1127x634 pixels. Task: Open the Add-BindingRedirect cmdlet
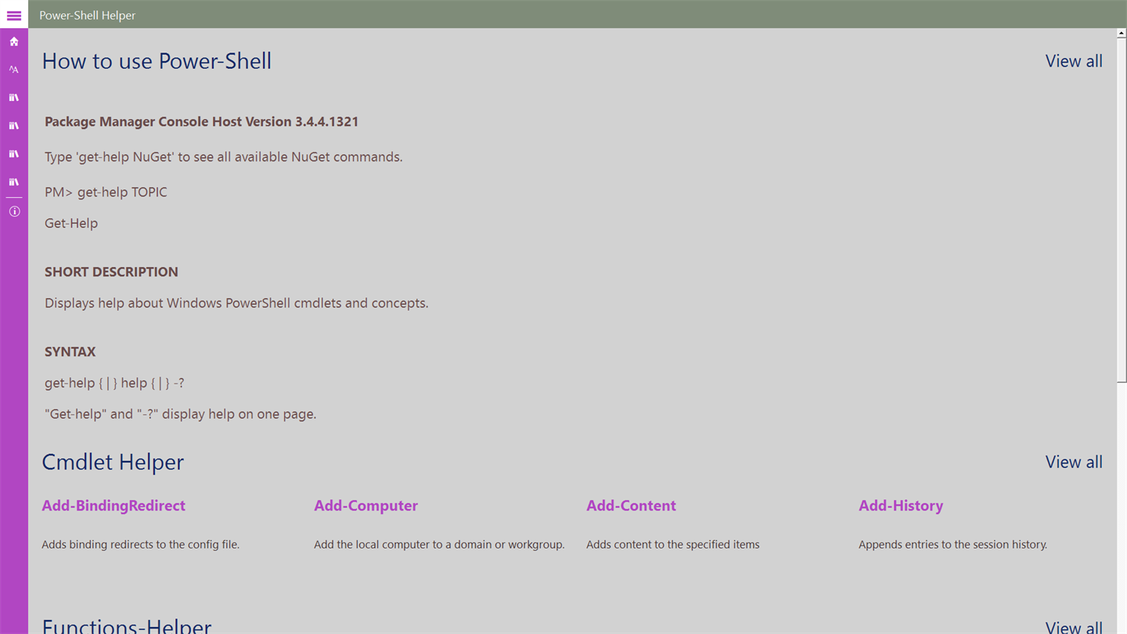coord(113,506)
